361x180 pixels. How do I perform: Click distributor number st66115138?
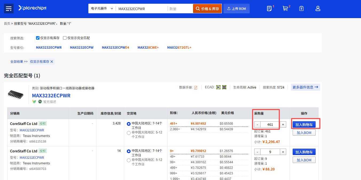pyautogui.click(x=38, y=141)
